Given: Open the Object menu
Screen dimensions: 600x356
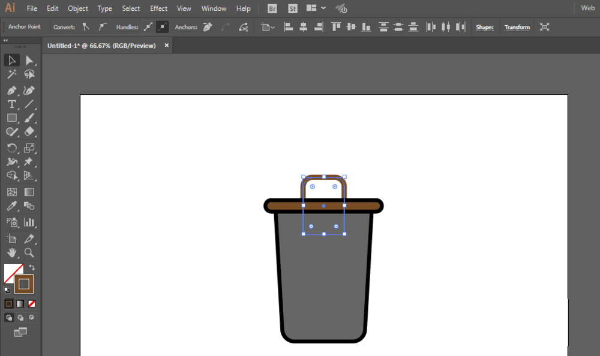Looking at the screenshot, I should click(x=78, y=8).
